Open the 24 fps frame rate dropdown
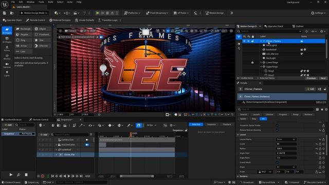The image size is (329, 185). [151, 125]
